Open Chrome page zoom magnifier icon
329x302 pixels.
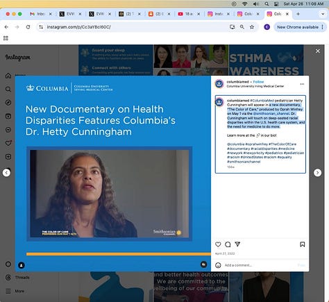pyautogui.click(x=242, y=27)
